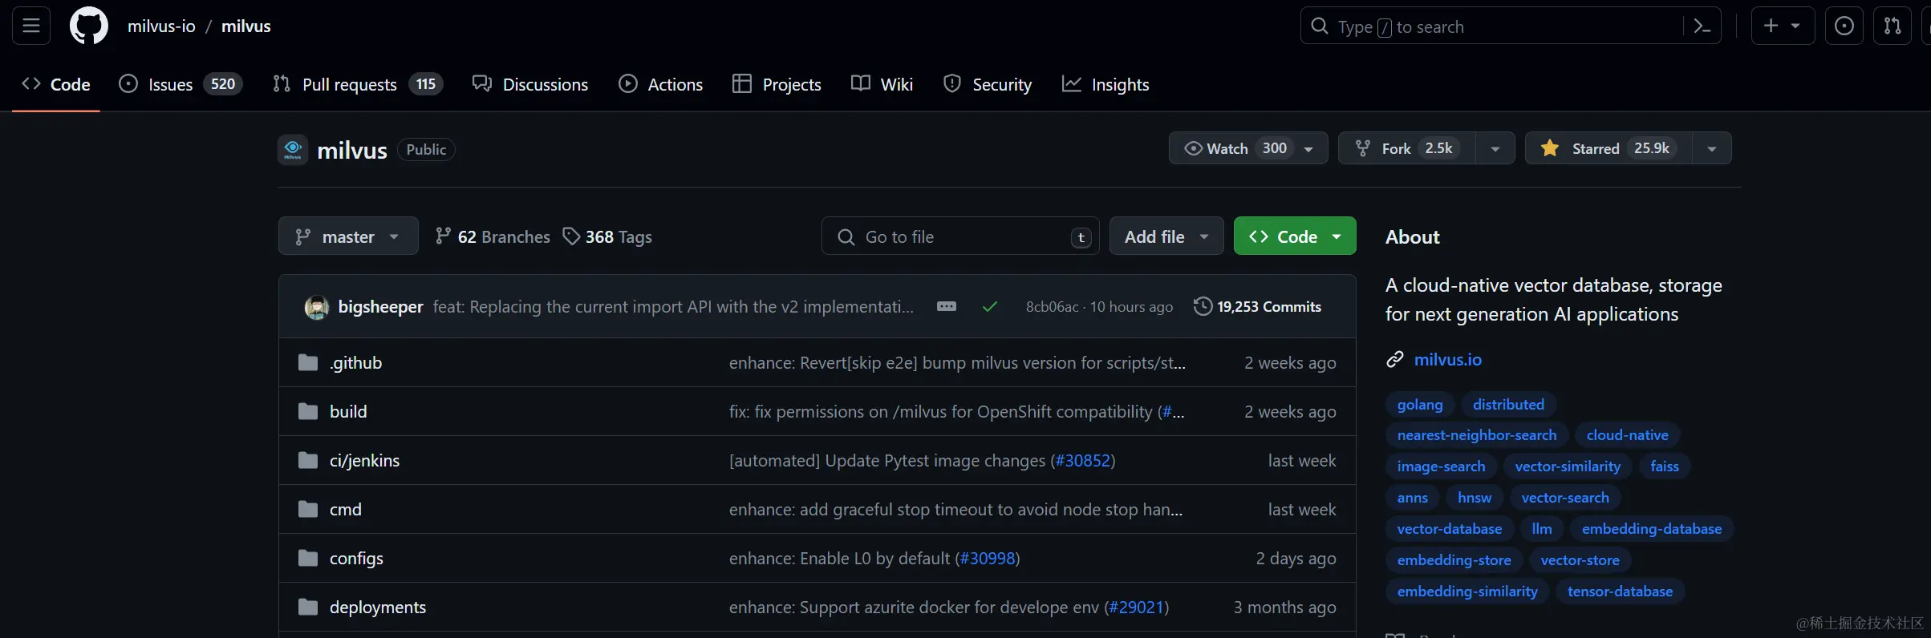Screen dimensions: 1931x638
Task: Select the nearest-neighbor-search topic tag
Action: pos(1477,435)
